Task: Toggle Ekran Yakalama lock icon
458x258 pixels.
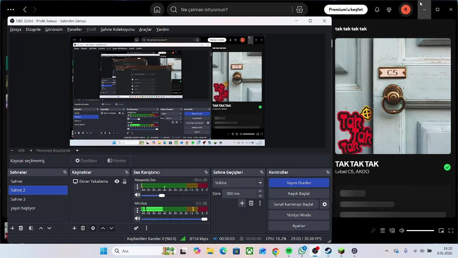Action: tap(125, 181)
